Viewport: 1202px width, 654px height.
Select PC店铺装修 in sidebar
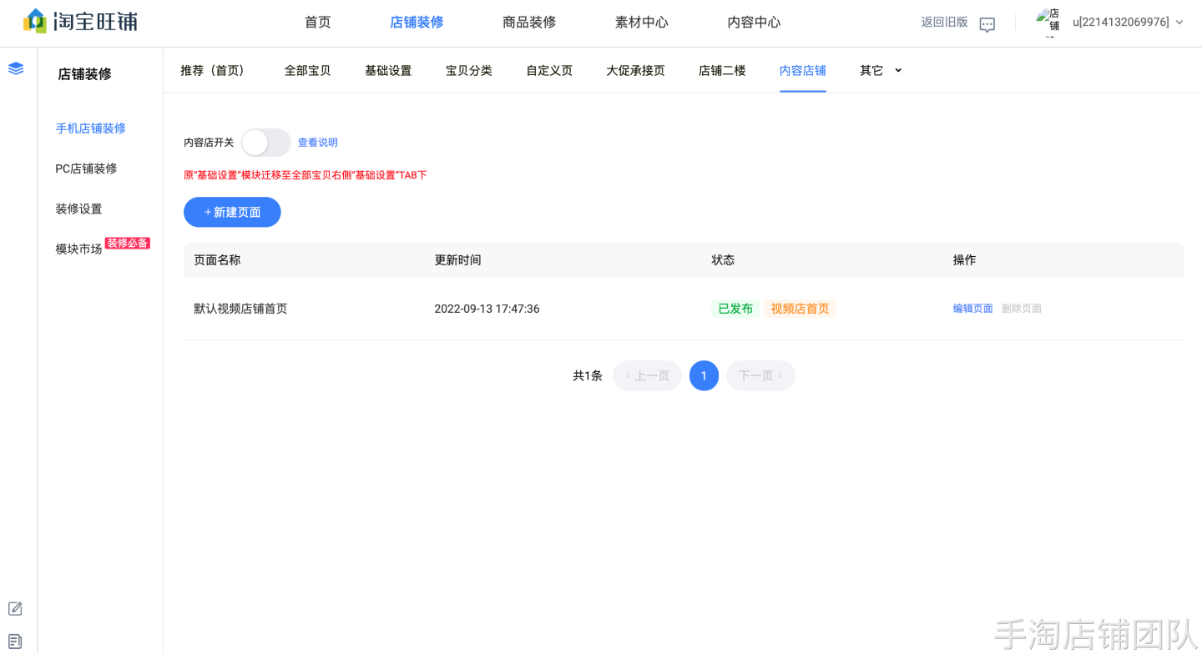coord(87,169)
